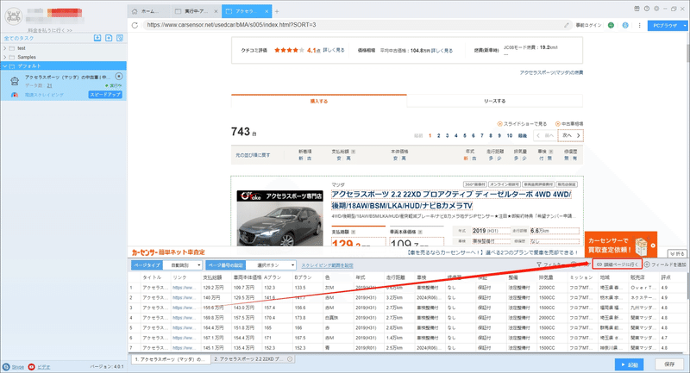
Task: Click the user avatar robot icon
Action: tap(13, 16)
